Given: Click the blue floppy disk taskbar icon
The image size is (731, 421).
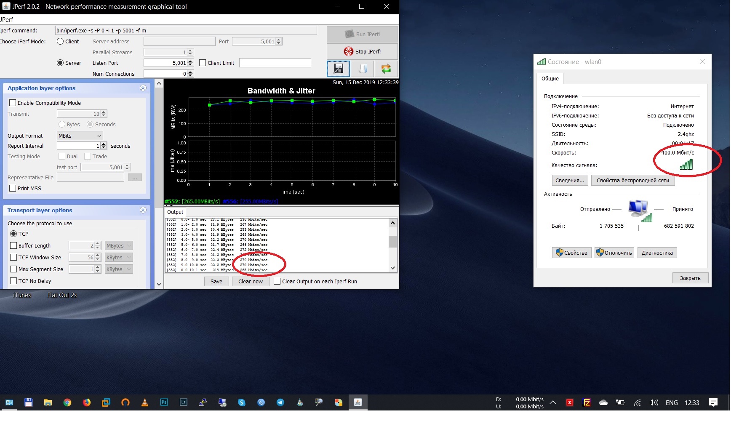Looking at the screenshot, I should pyautogui.click(x=28, y=402).
